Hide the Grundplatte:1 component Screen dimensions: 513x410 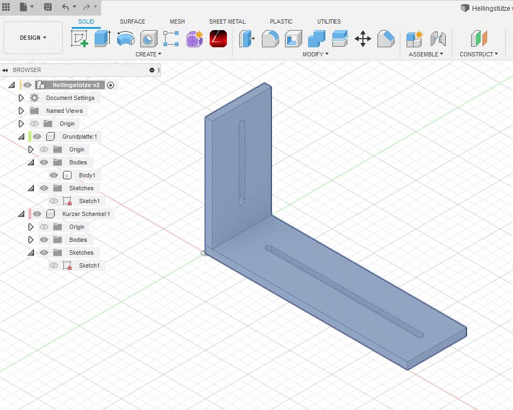pyautogui.click(x=37, y=136)
